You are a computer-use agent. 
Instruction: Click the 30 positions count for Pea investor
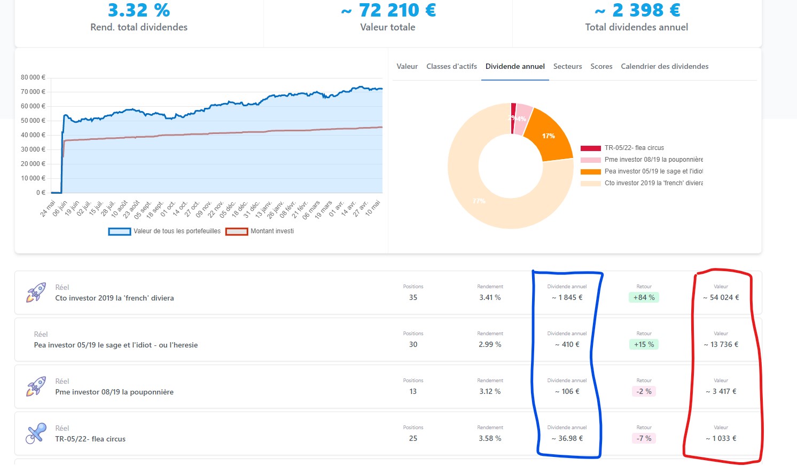click(x=413, y=344)
